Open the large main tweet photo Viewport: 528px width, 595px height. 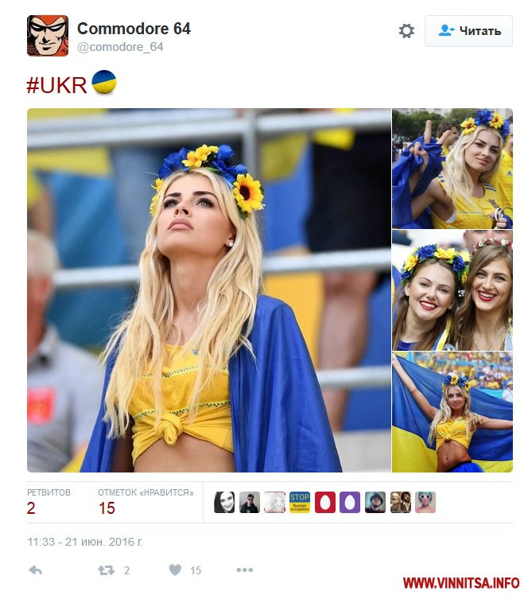(209, 290)
